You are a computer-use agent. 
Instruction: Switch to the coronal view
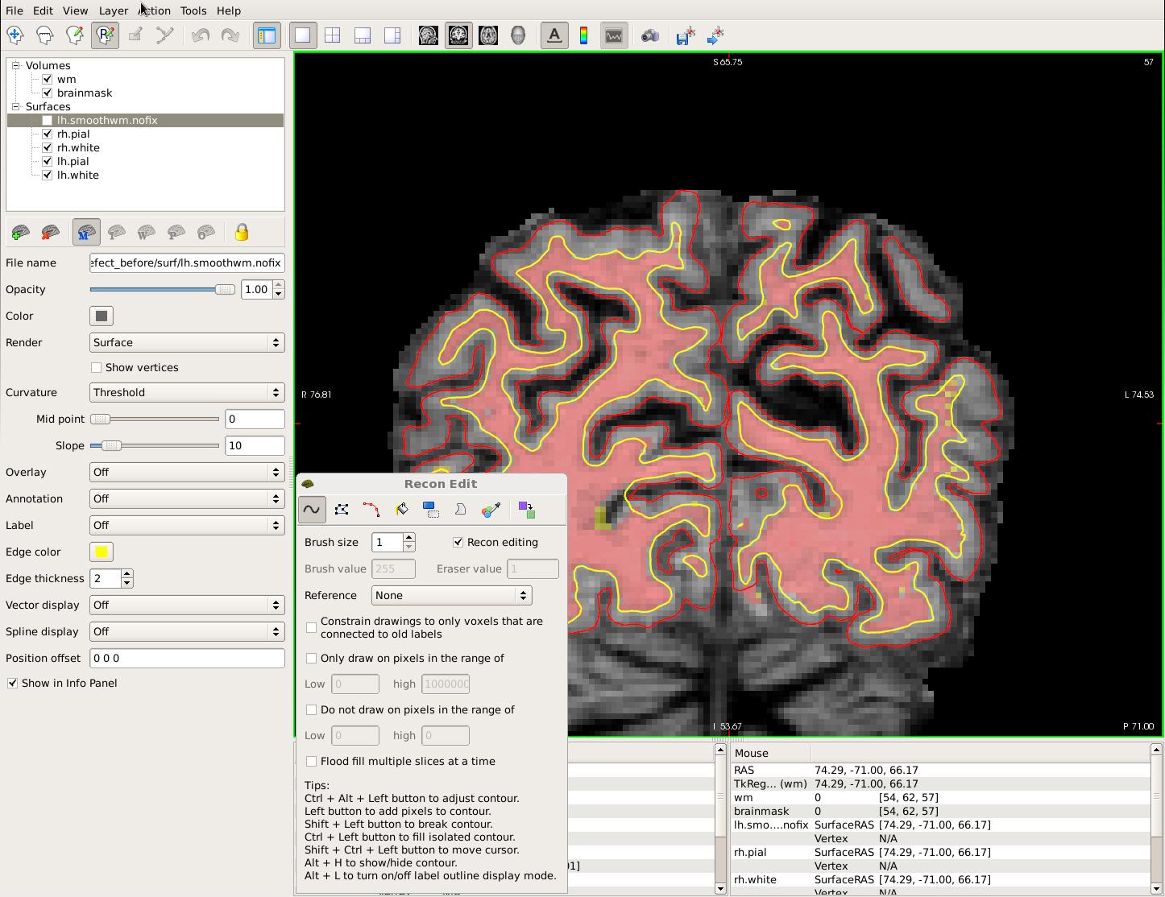pyautogui.click(x=458, y=35)
